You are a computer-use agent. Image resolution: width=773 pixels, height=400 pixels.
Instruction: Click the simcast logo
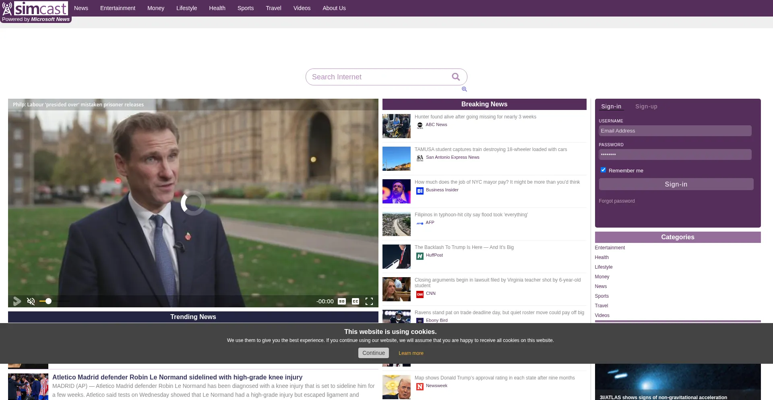coord(35,8)
